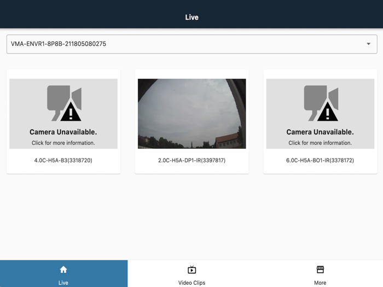
Task: Click camera name 6.0C-H5A-BO1-IR(3378172)
Action: 320,160
